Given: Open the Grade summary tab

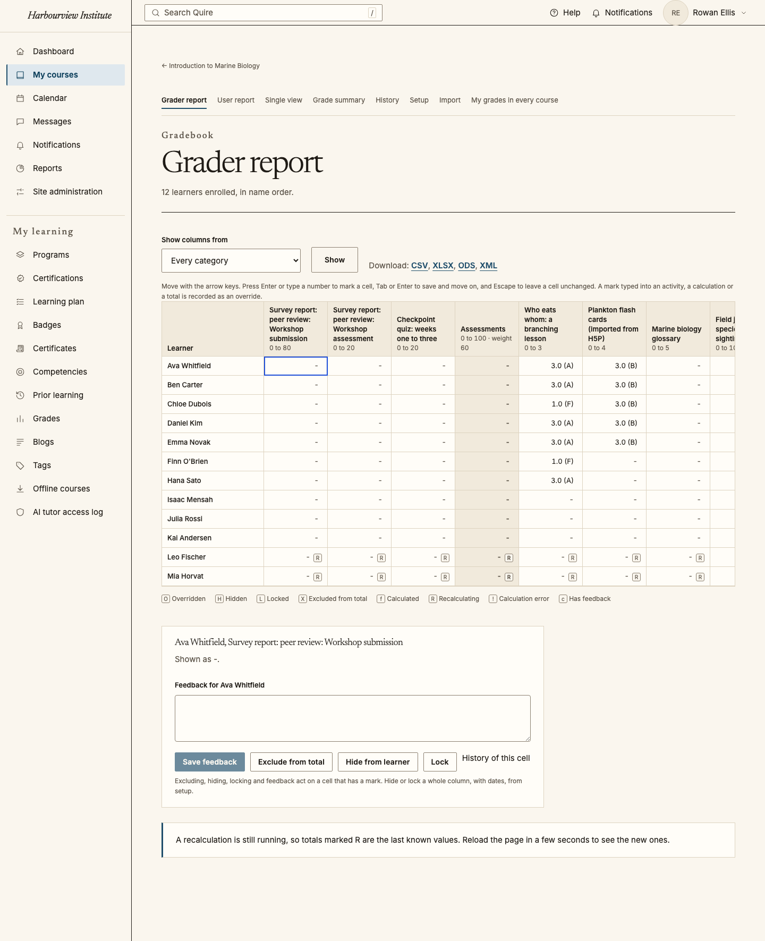Looking at the screenshot, I should tap(339, 100).
